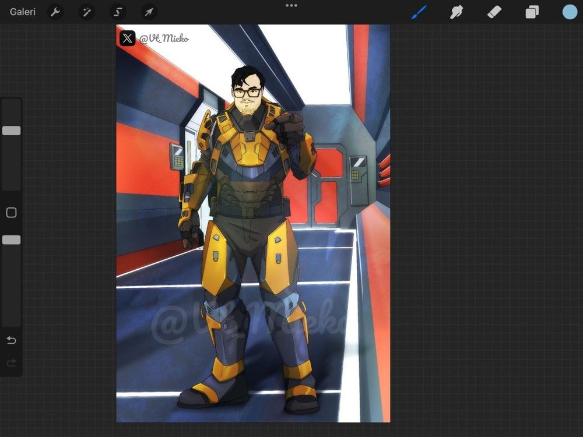
Task: Tap the square modifier button in sidebar
Action: click(12, 213)
